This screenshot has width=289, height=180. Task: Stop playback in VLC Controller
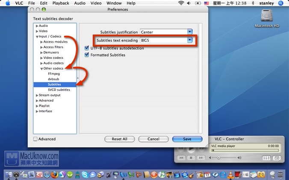pyautogui.click(x=191, y=158)
